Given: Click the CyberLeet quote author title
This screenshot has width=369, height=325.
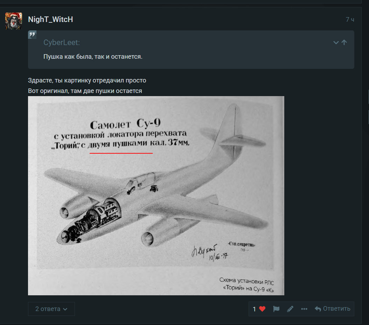Looking at the screenshot, I should click(x=62, y=43).
